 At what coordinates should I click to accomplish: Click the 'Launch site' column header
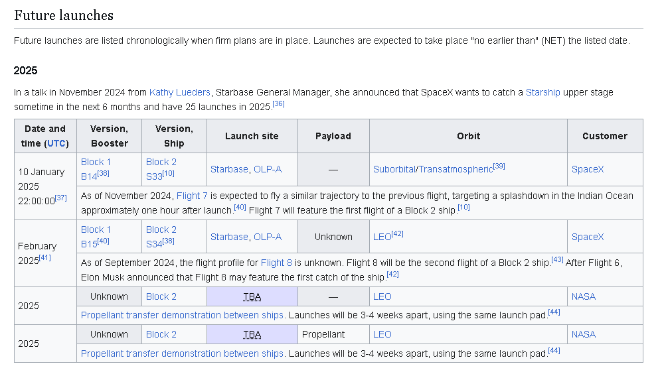(252, 136)
